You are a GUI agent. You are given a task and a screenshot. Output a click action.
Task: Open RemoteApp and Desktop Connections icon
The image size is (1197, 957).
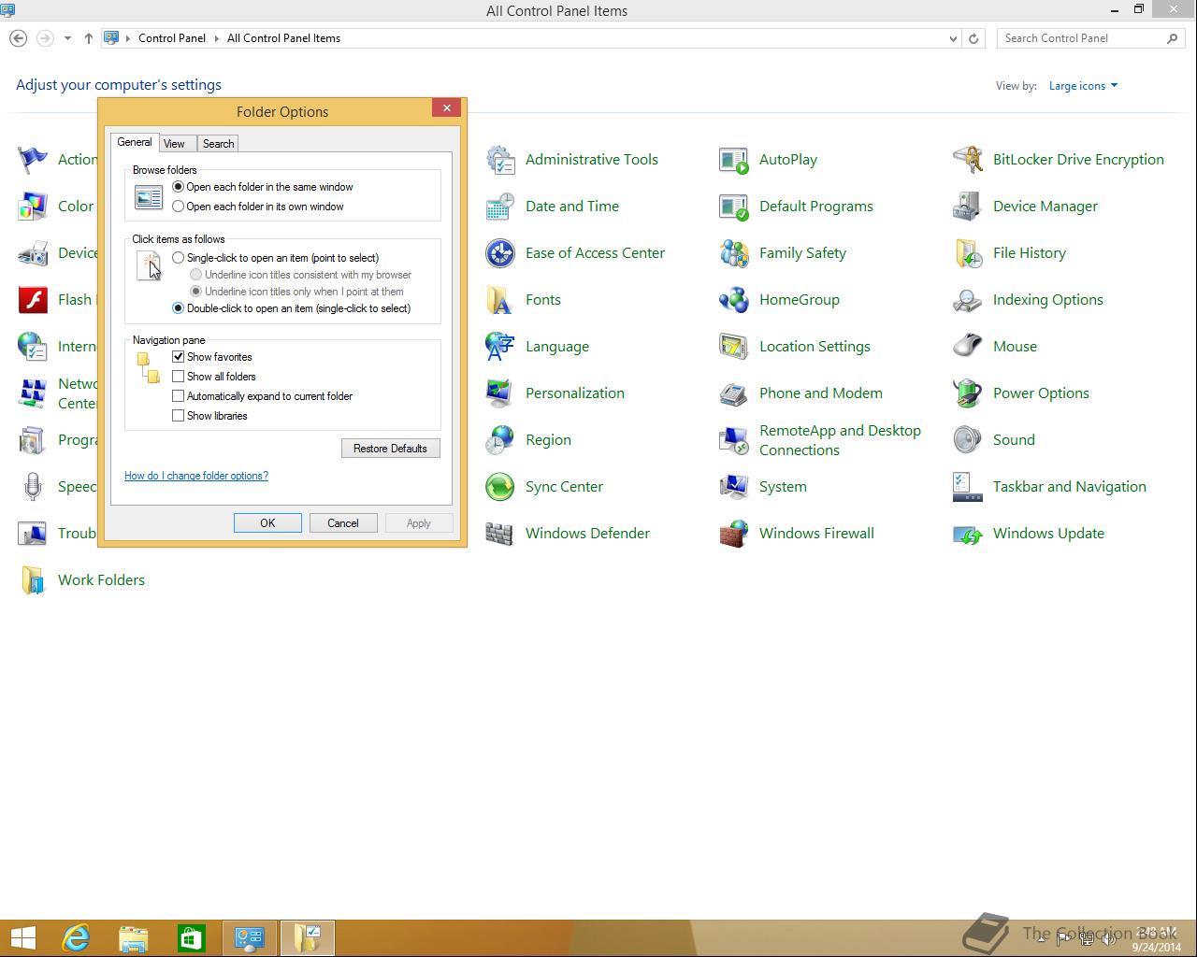coord(733,440)
